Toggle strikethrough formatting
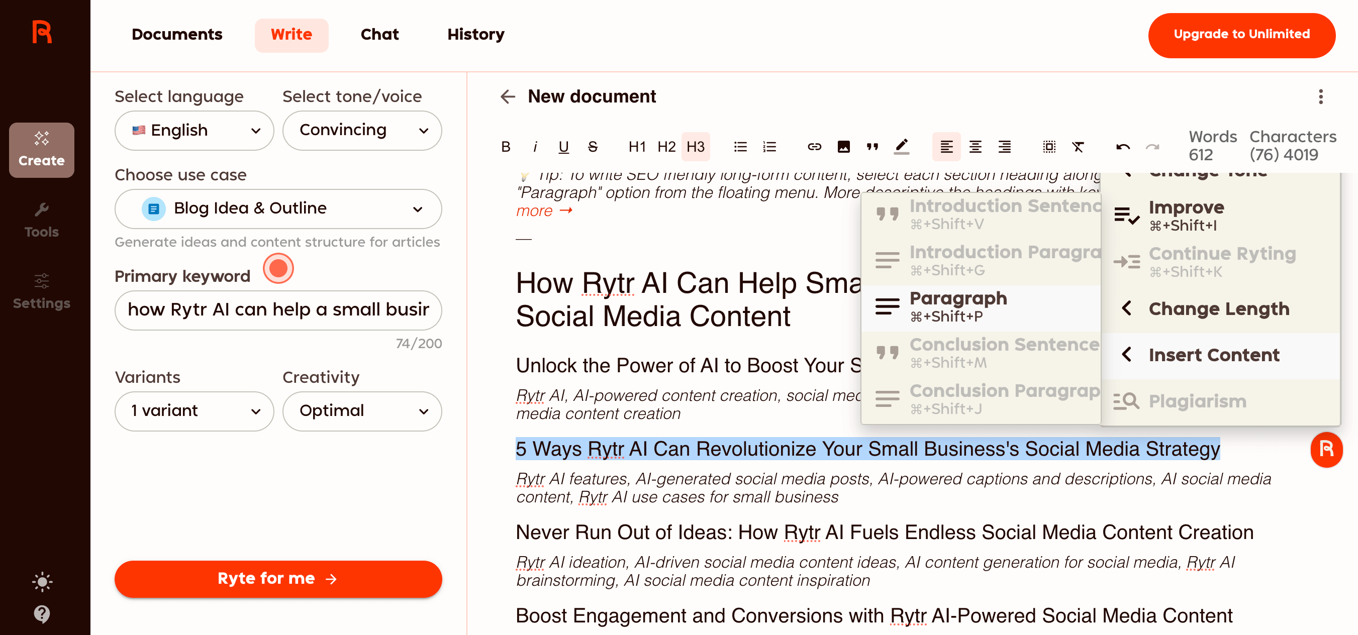Image resolution: width=1358 pixels, height=635 pixels. point(593,147)
